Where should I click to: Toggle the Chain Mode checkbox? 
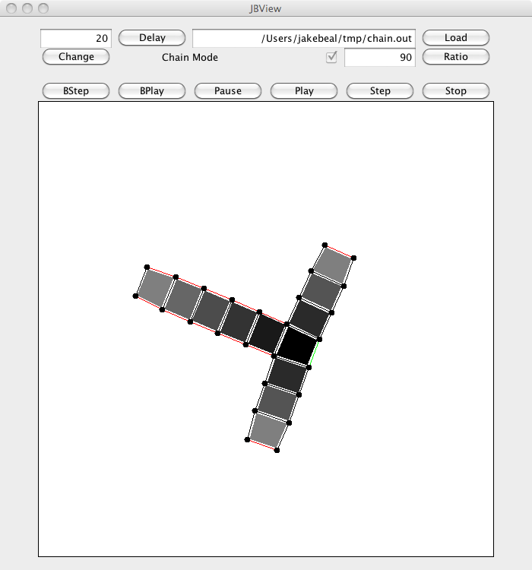(331, 57)
